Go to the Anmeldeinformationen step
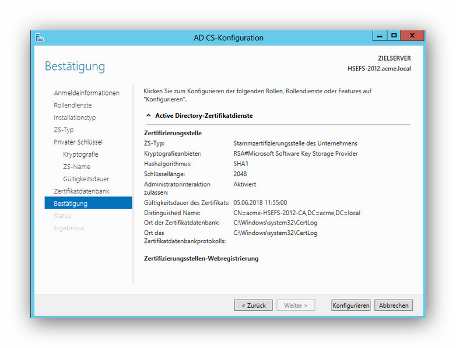456x348 pixels. [x=86, y=93]
